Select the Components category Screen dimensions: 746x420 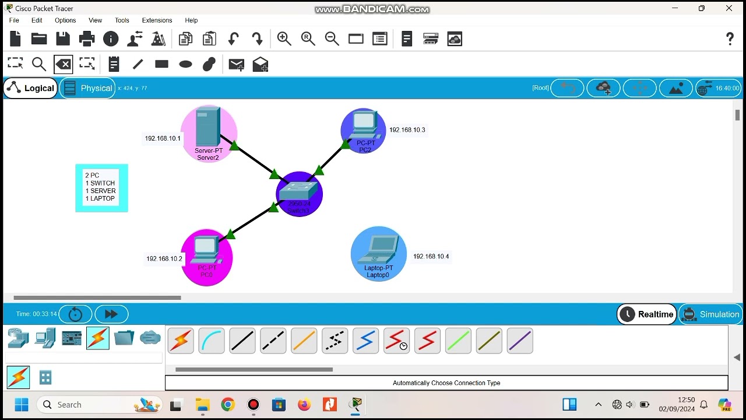[72, 338]
